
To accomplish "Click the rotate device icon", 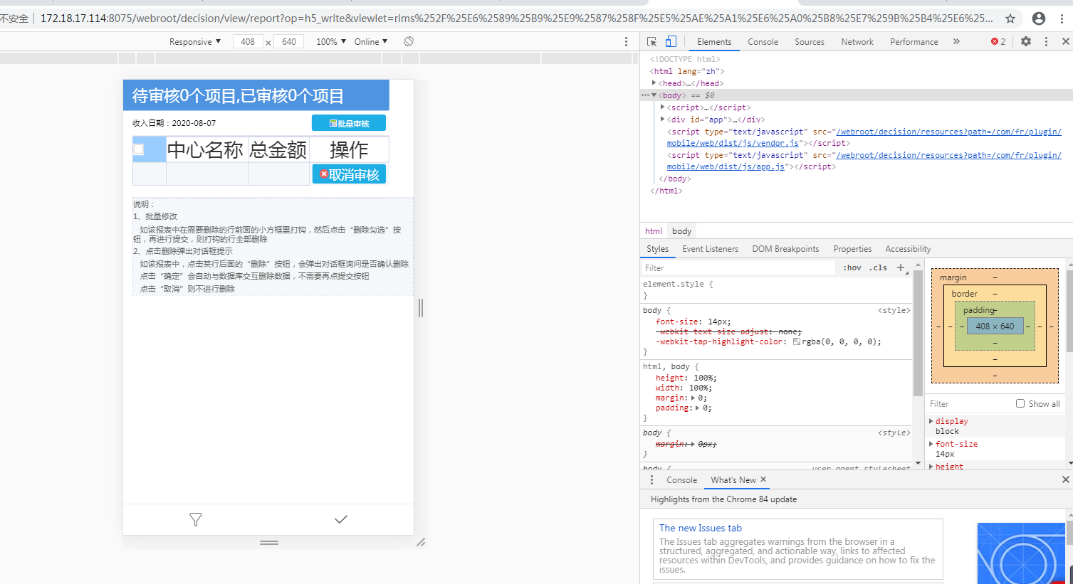I will tap(409, 42).
